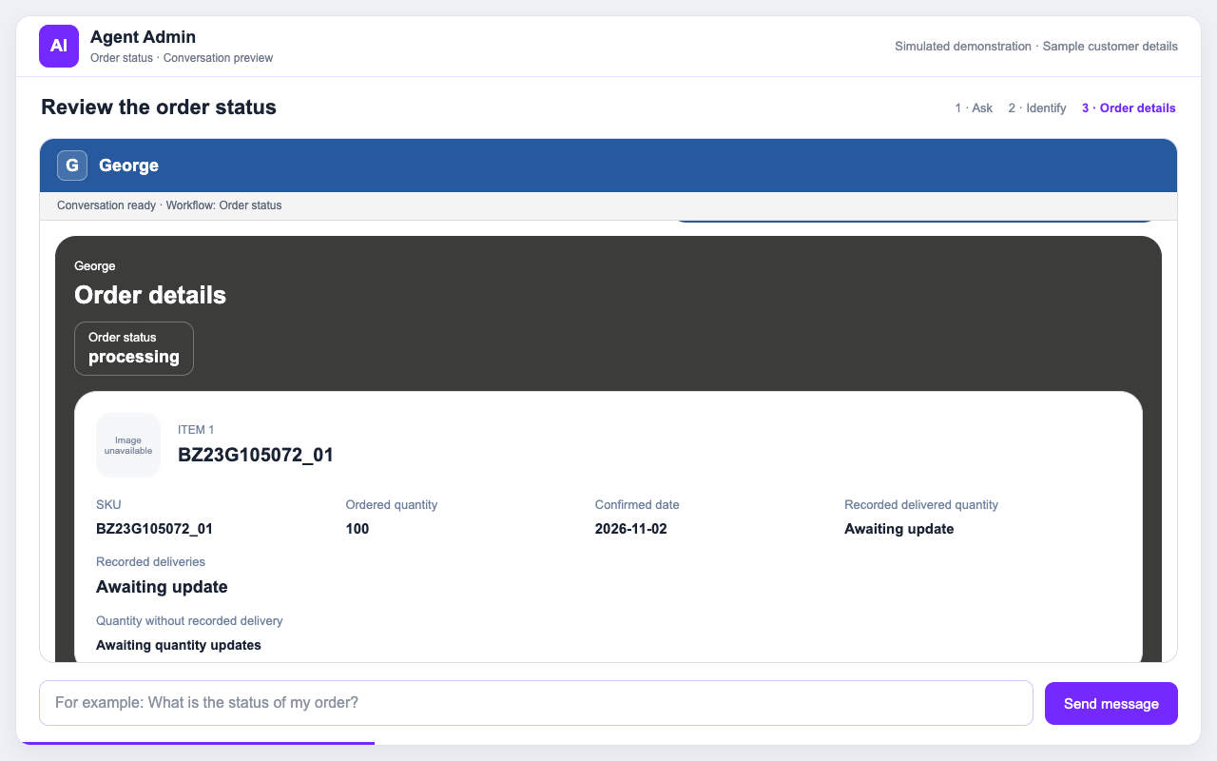Click the 'Order details' heading

pos(150,295)
